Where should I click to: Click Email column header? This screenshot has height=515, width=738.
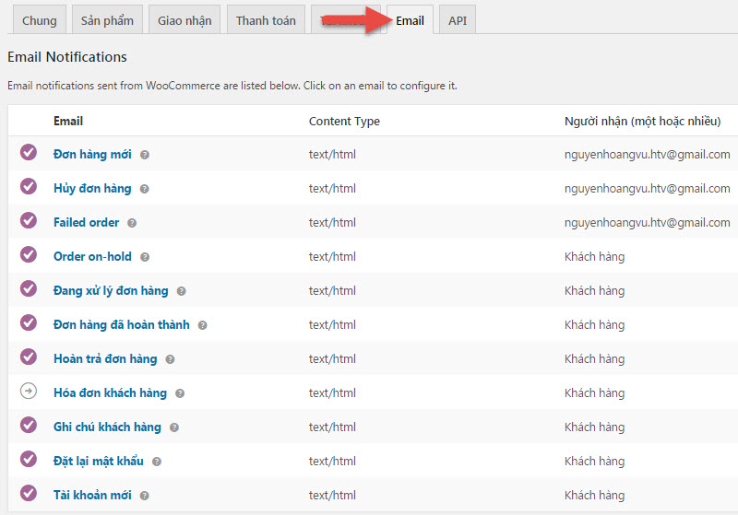68,122
